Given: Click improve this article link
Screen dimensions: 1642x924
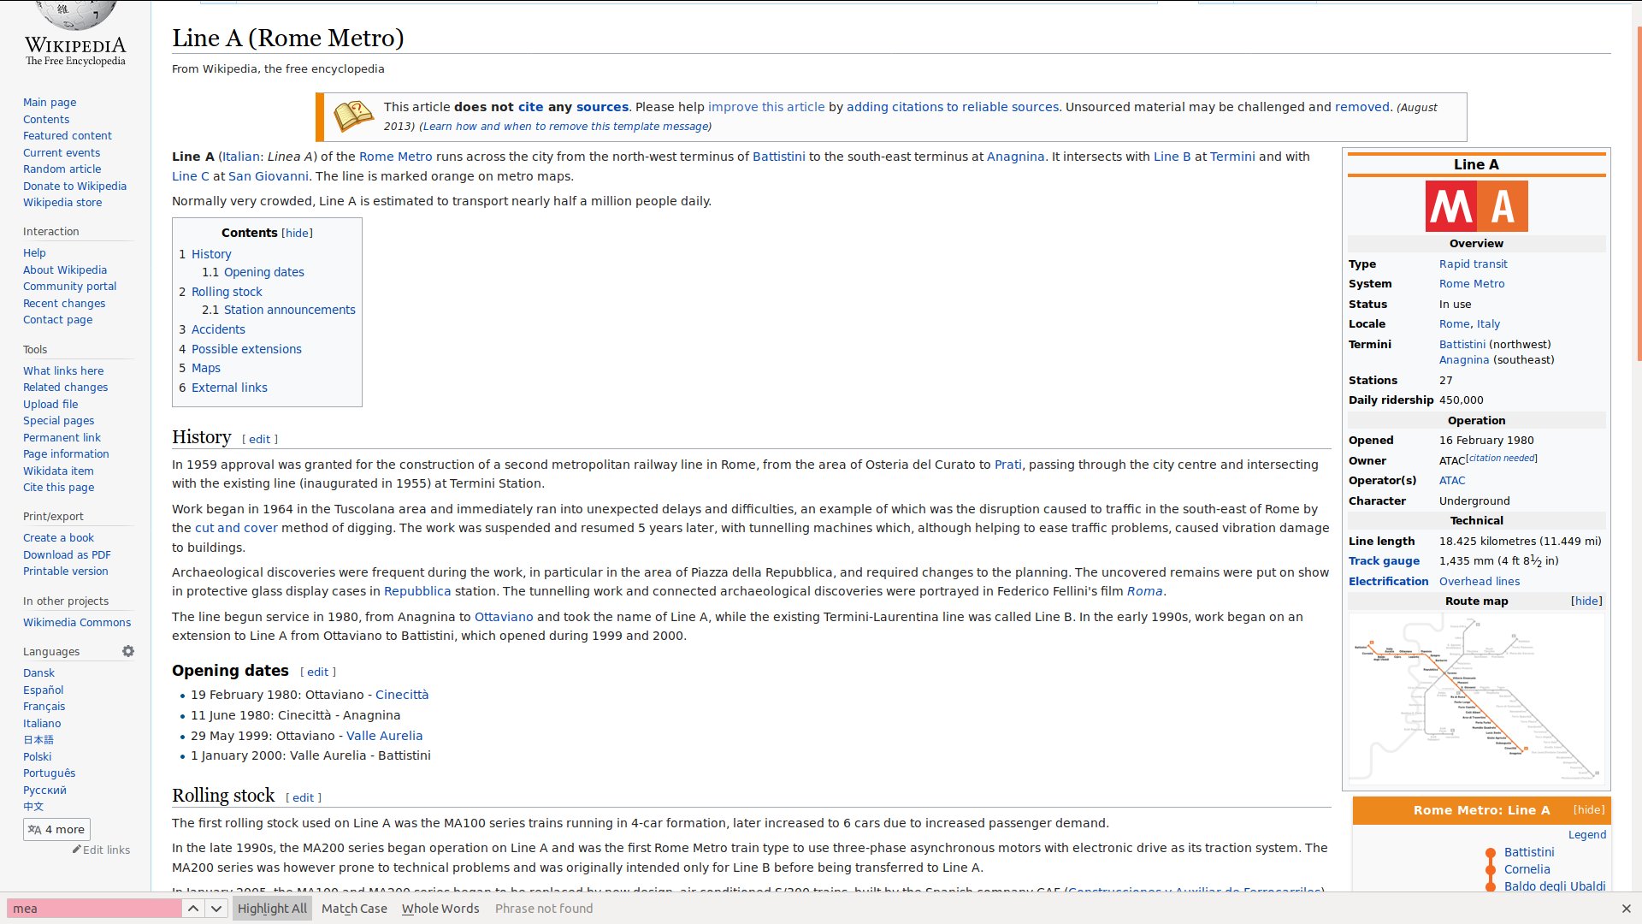Looking at the screenshot, I should point(766,107).
